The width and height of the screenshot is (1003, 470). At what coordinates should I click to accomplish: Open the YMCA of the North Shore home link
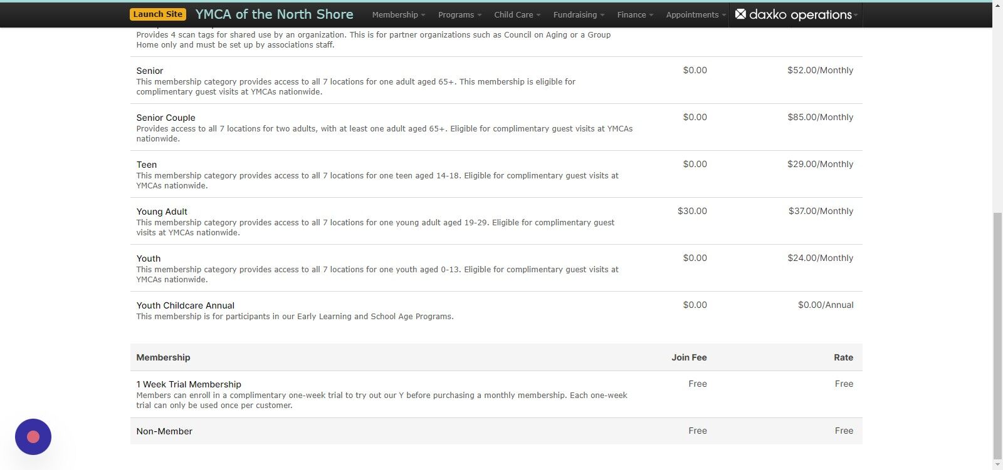tap(274, 14)
